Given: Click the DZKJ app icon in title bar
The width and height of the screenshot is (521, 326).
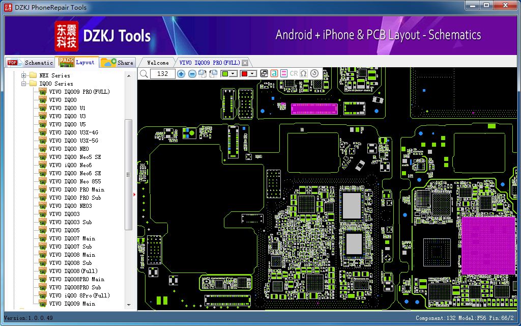Looking at the screenshot, I should point(8,7).
